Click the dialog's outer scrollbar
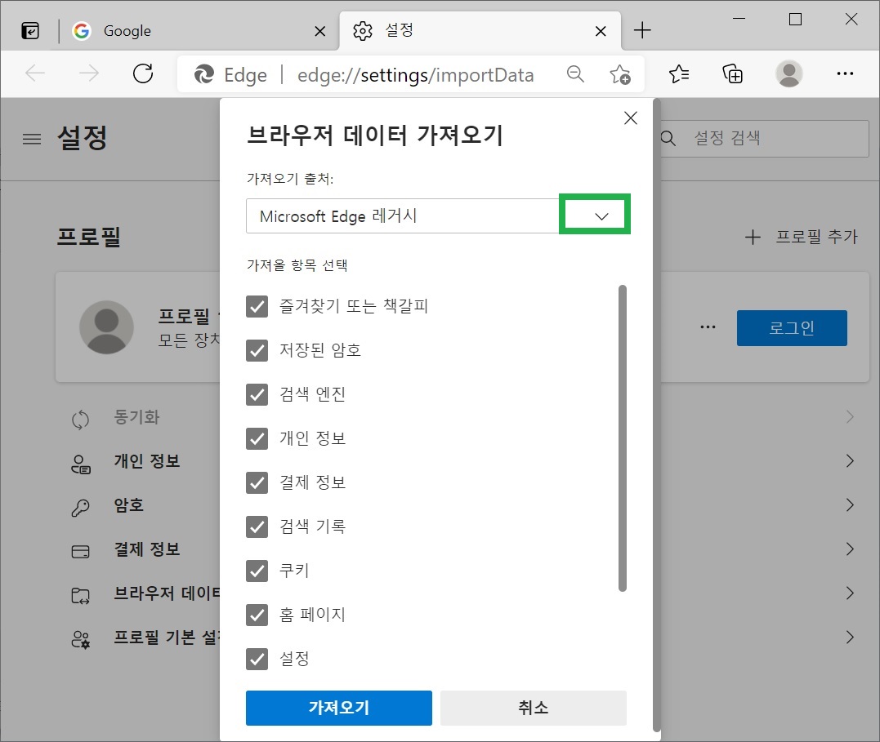The height and width of the screenshot is (742, 880). click(x=657, y=416)
